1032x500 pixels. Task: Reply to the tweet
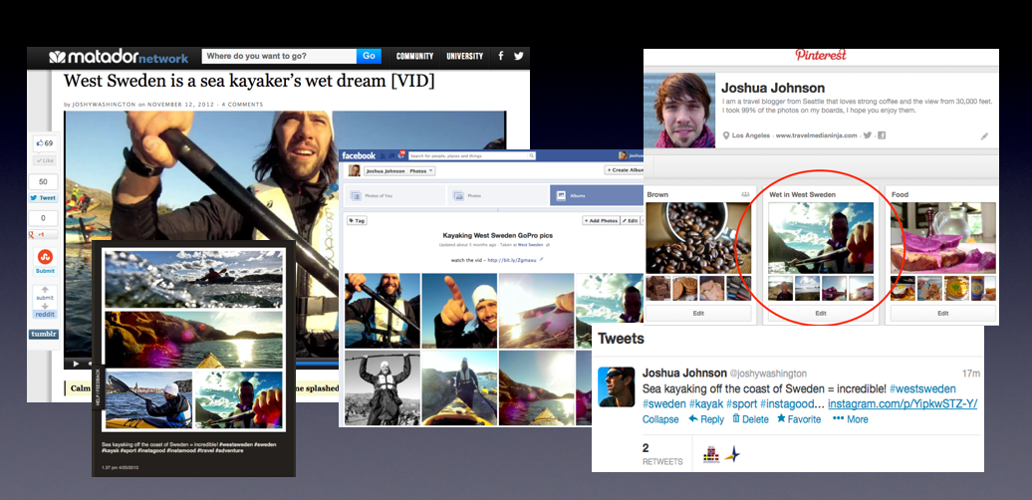pos(706,419)
